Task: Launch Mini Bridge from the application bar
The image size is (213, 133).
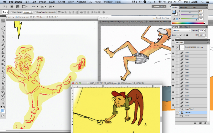Action: pos(18,6)
